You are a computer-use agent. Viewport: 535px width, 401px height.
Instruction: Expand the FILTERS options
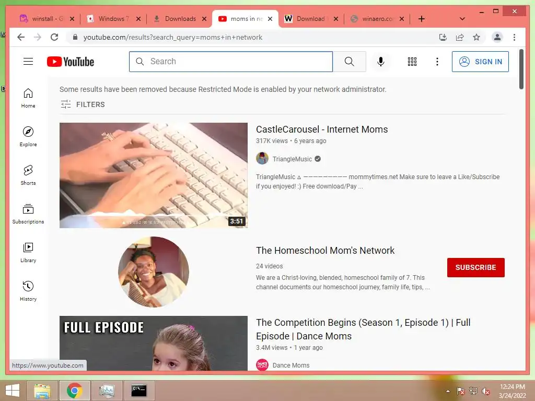point(83,104)
